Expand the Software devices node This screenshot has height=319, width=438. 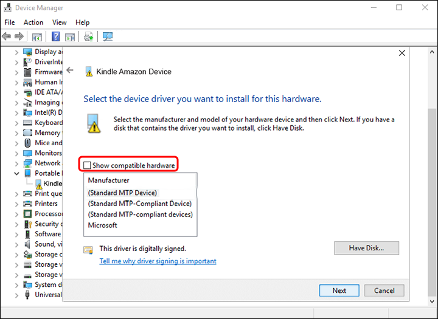tap(17, 234)
